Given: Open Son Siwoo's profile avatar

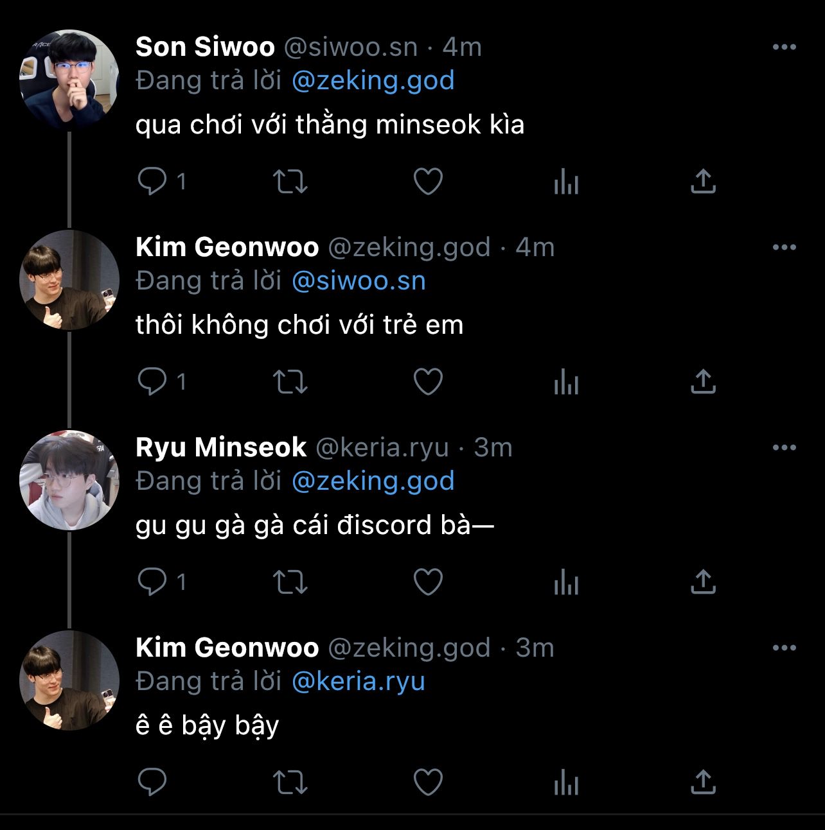Looking at the screenshot, I should pyautogui.click(x=69, y=79).
